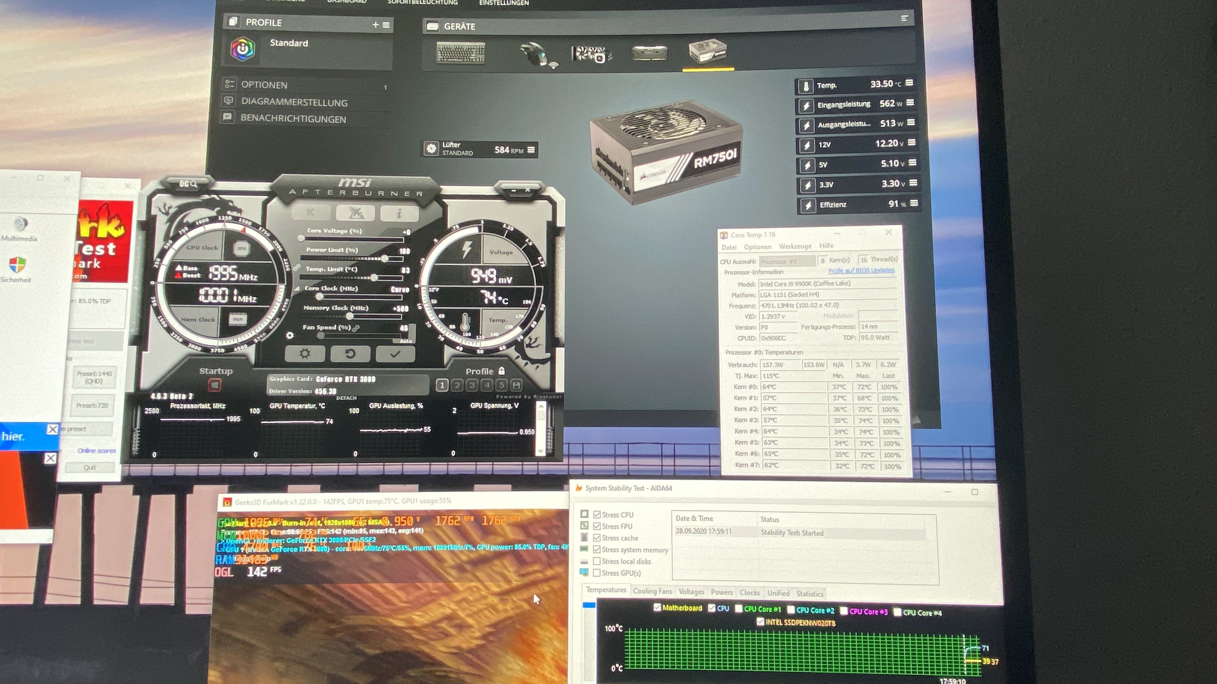Toggle Stress FPU checkbox in AIDA64

pyautogui.click(x=597, y=526)
